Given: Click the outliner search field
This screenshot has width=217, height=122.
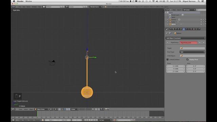Looking at the screenshot, I should (x=201, y=10).
